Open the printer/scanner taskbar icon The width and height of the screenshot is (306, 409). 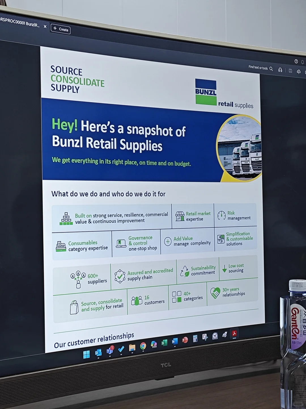tap(224, 335)
